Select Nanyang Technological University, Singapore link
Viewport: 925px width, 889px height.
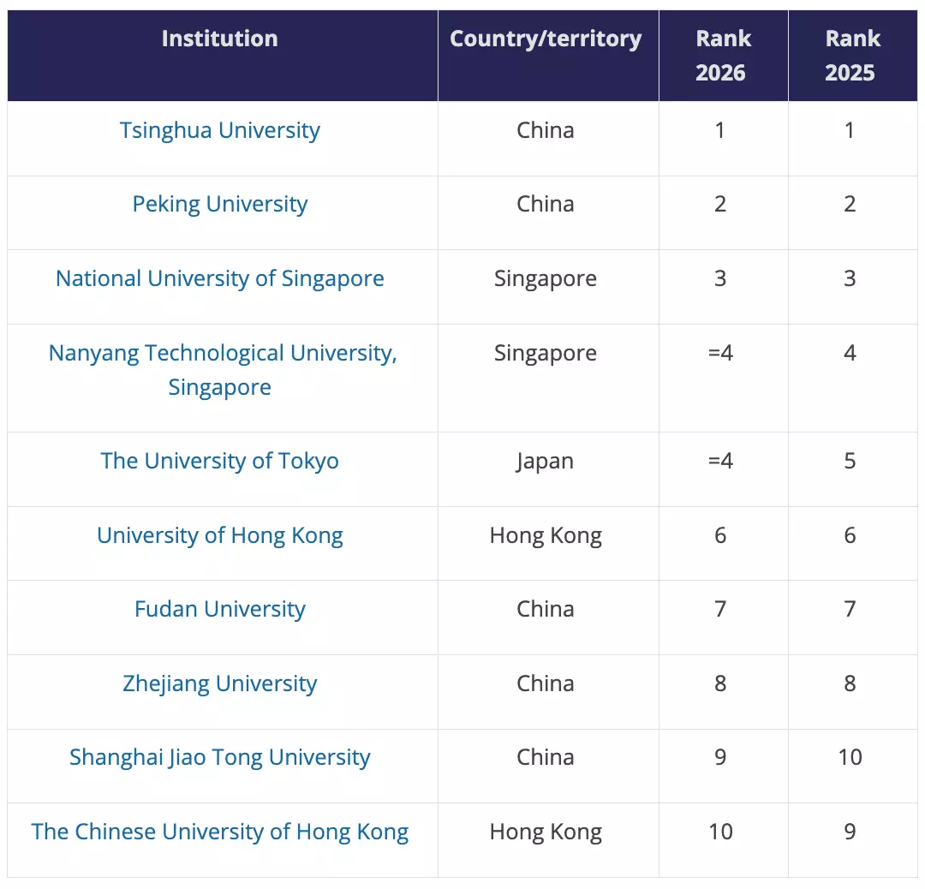(x=223, y=353)
